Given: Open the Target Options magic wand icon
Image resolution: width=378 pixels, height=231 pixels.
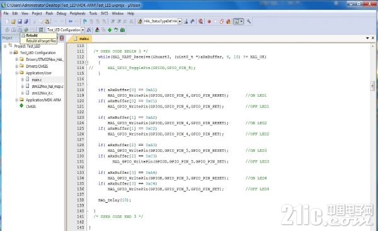Looking at the screenshot, I should coord(89,30).
